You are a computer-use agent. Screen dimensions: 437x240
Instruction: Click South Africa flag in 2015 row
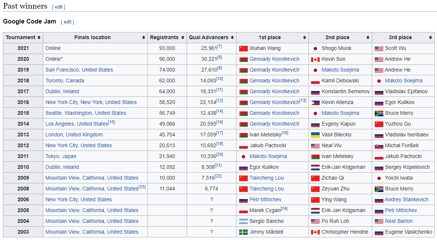[x=379, y=113]
